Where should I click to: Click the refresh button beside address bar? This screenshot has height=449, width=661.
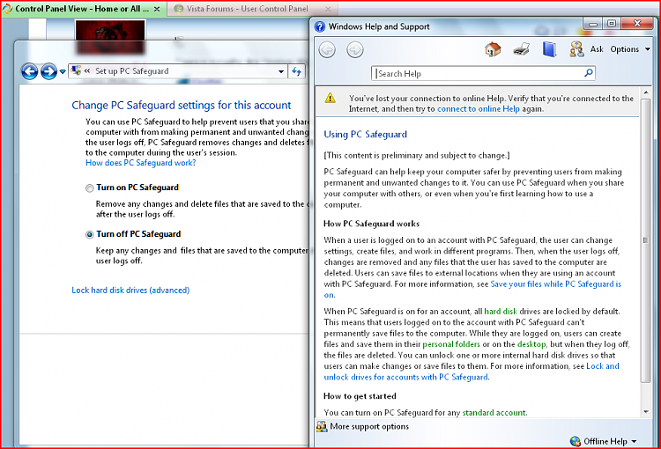tap(297, 71)
